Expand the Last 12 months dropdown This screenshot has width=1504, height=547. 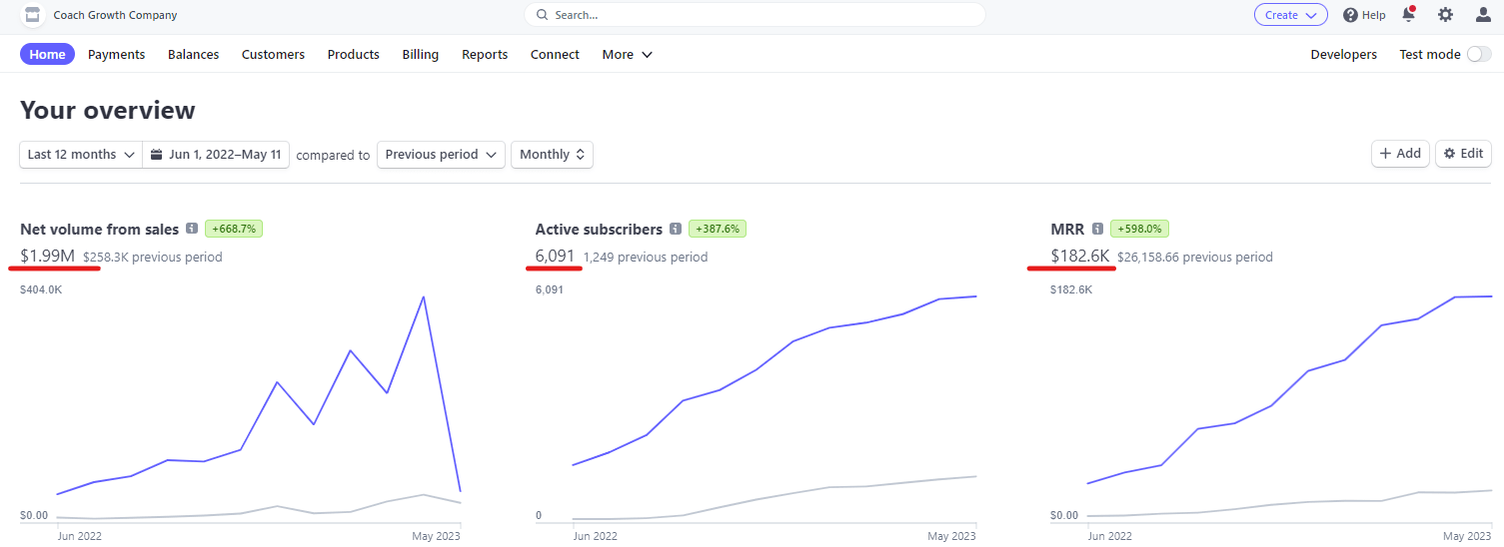coord(81,155)
